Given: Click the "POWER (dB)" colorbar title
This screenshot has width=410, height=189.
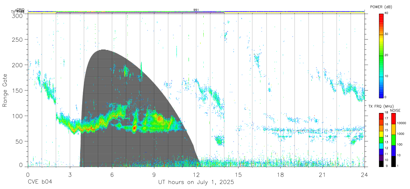Looking at the screenshot, I should (x=381, y=7).
